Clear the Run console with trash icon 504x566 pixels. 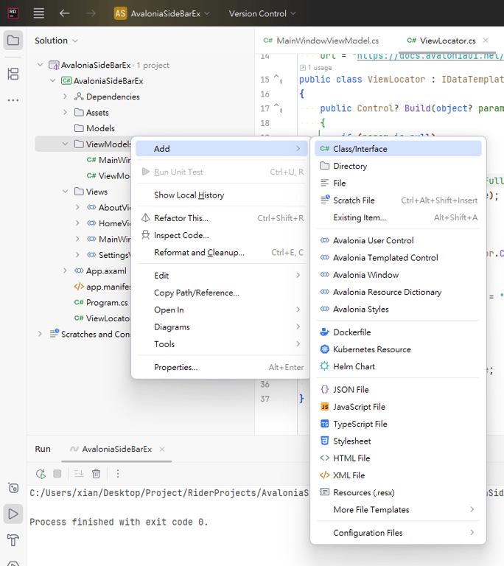(x=96, y=474)
